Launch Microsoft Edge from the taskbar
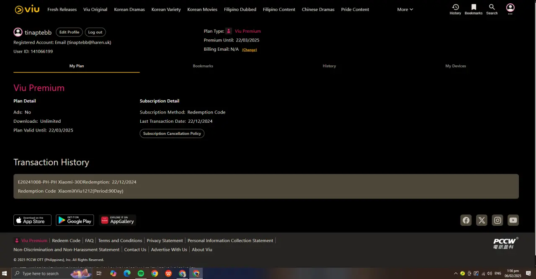 click(127, 274)
